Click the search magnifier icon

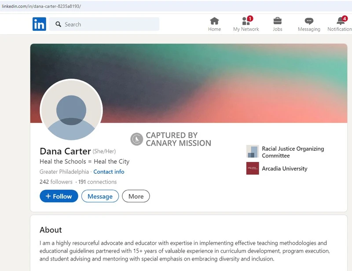59,24
